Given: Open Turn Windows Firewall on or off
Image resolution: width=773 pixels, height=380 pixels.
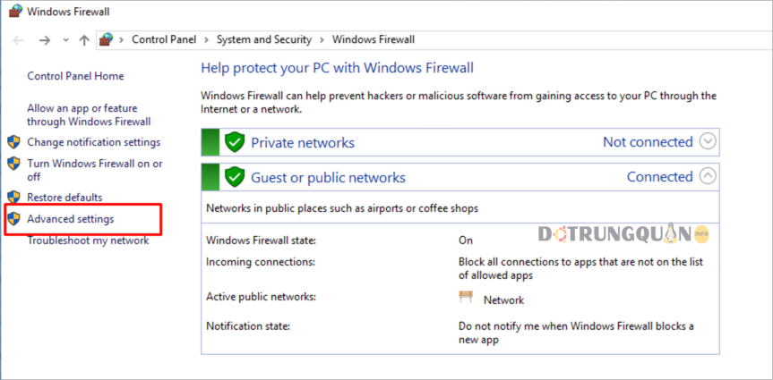Looking at the screenshot, I should [95, 170].
